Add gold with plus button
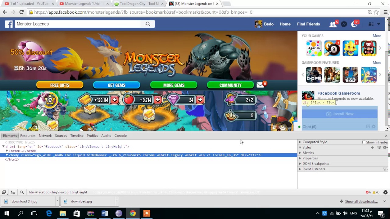This screenshot has height=219, width=390. point(115,100)
